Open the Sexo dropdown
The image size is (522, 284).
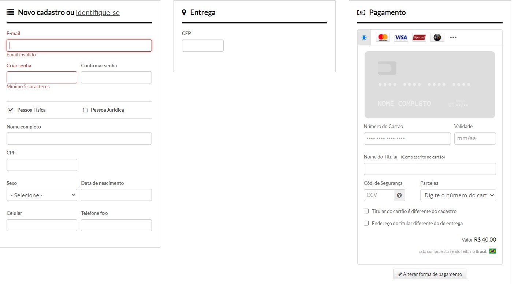(x=42, y=195)
